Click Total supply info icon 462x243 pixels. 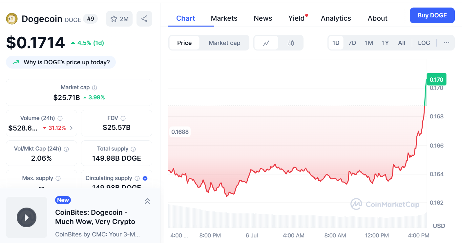(x=134, y=149)
